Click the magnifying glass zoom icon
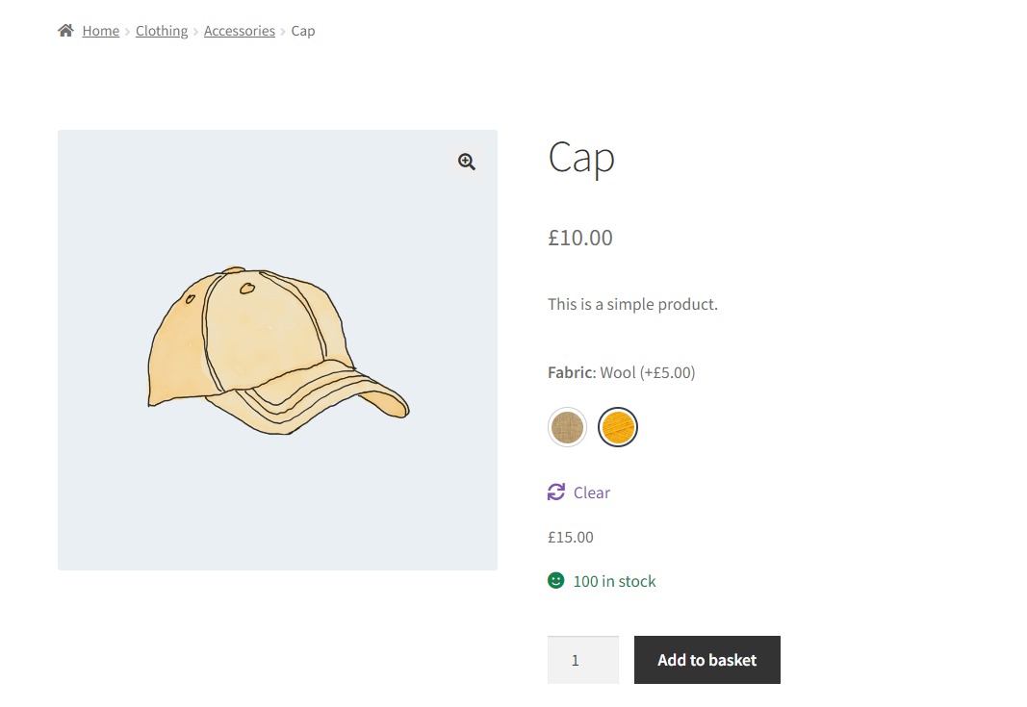 tap(466, 162)
